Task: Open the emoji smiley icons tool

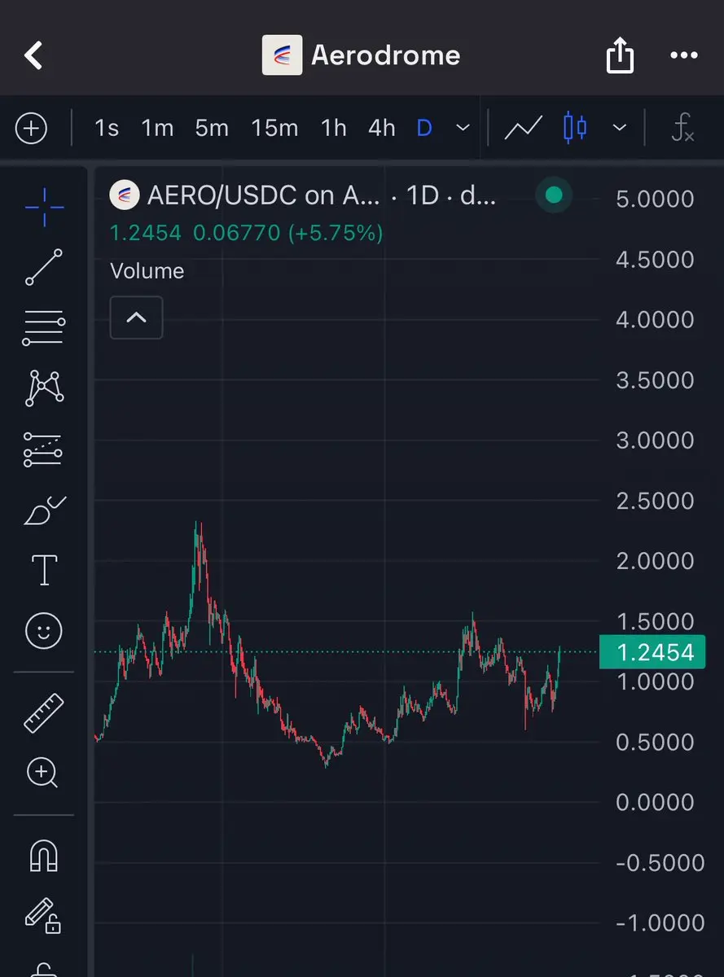Action: coord(44,631)
